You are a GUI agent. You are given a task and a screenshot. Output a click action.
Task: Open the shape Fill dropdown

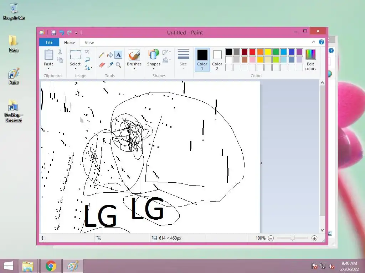[x=167, y=60]
